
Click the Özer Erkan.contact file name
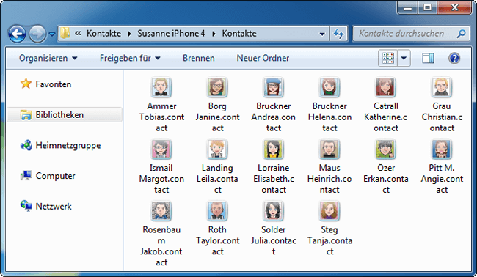[x=386, y=179]
